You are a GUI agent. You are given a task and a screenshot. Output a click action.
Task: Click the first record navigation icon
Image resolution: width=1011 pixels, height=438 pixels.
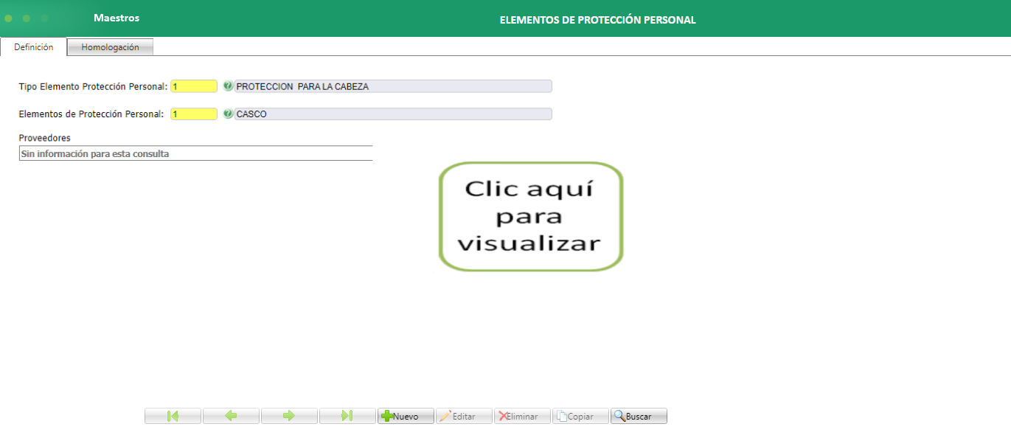pyautogui.click(x=173, y=415)
